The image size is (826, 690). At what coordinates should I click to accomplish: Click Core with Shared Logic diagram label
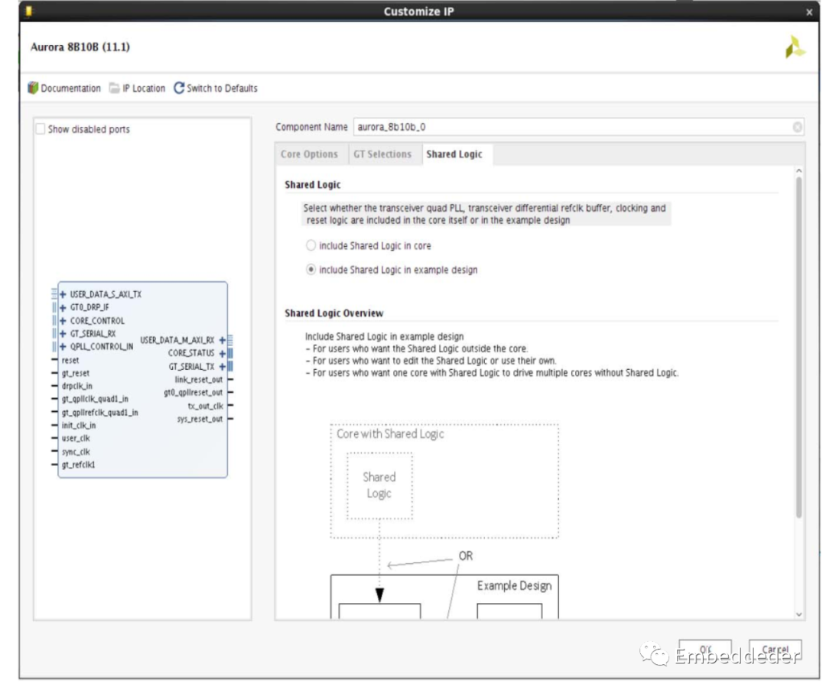(390, 434)
